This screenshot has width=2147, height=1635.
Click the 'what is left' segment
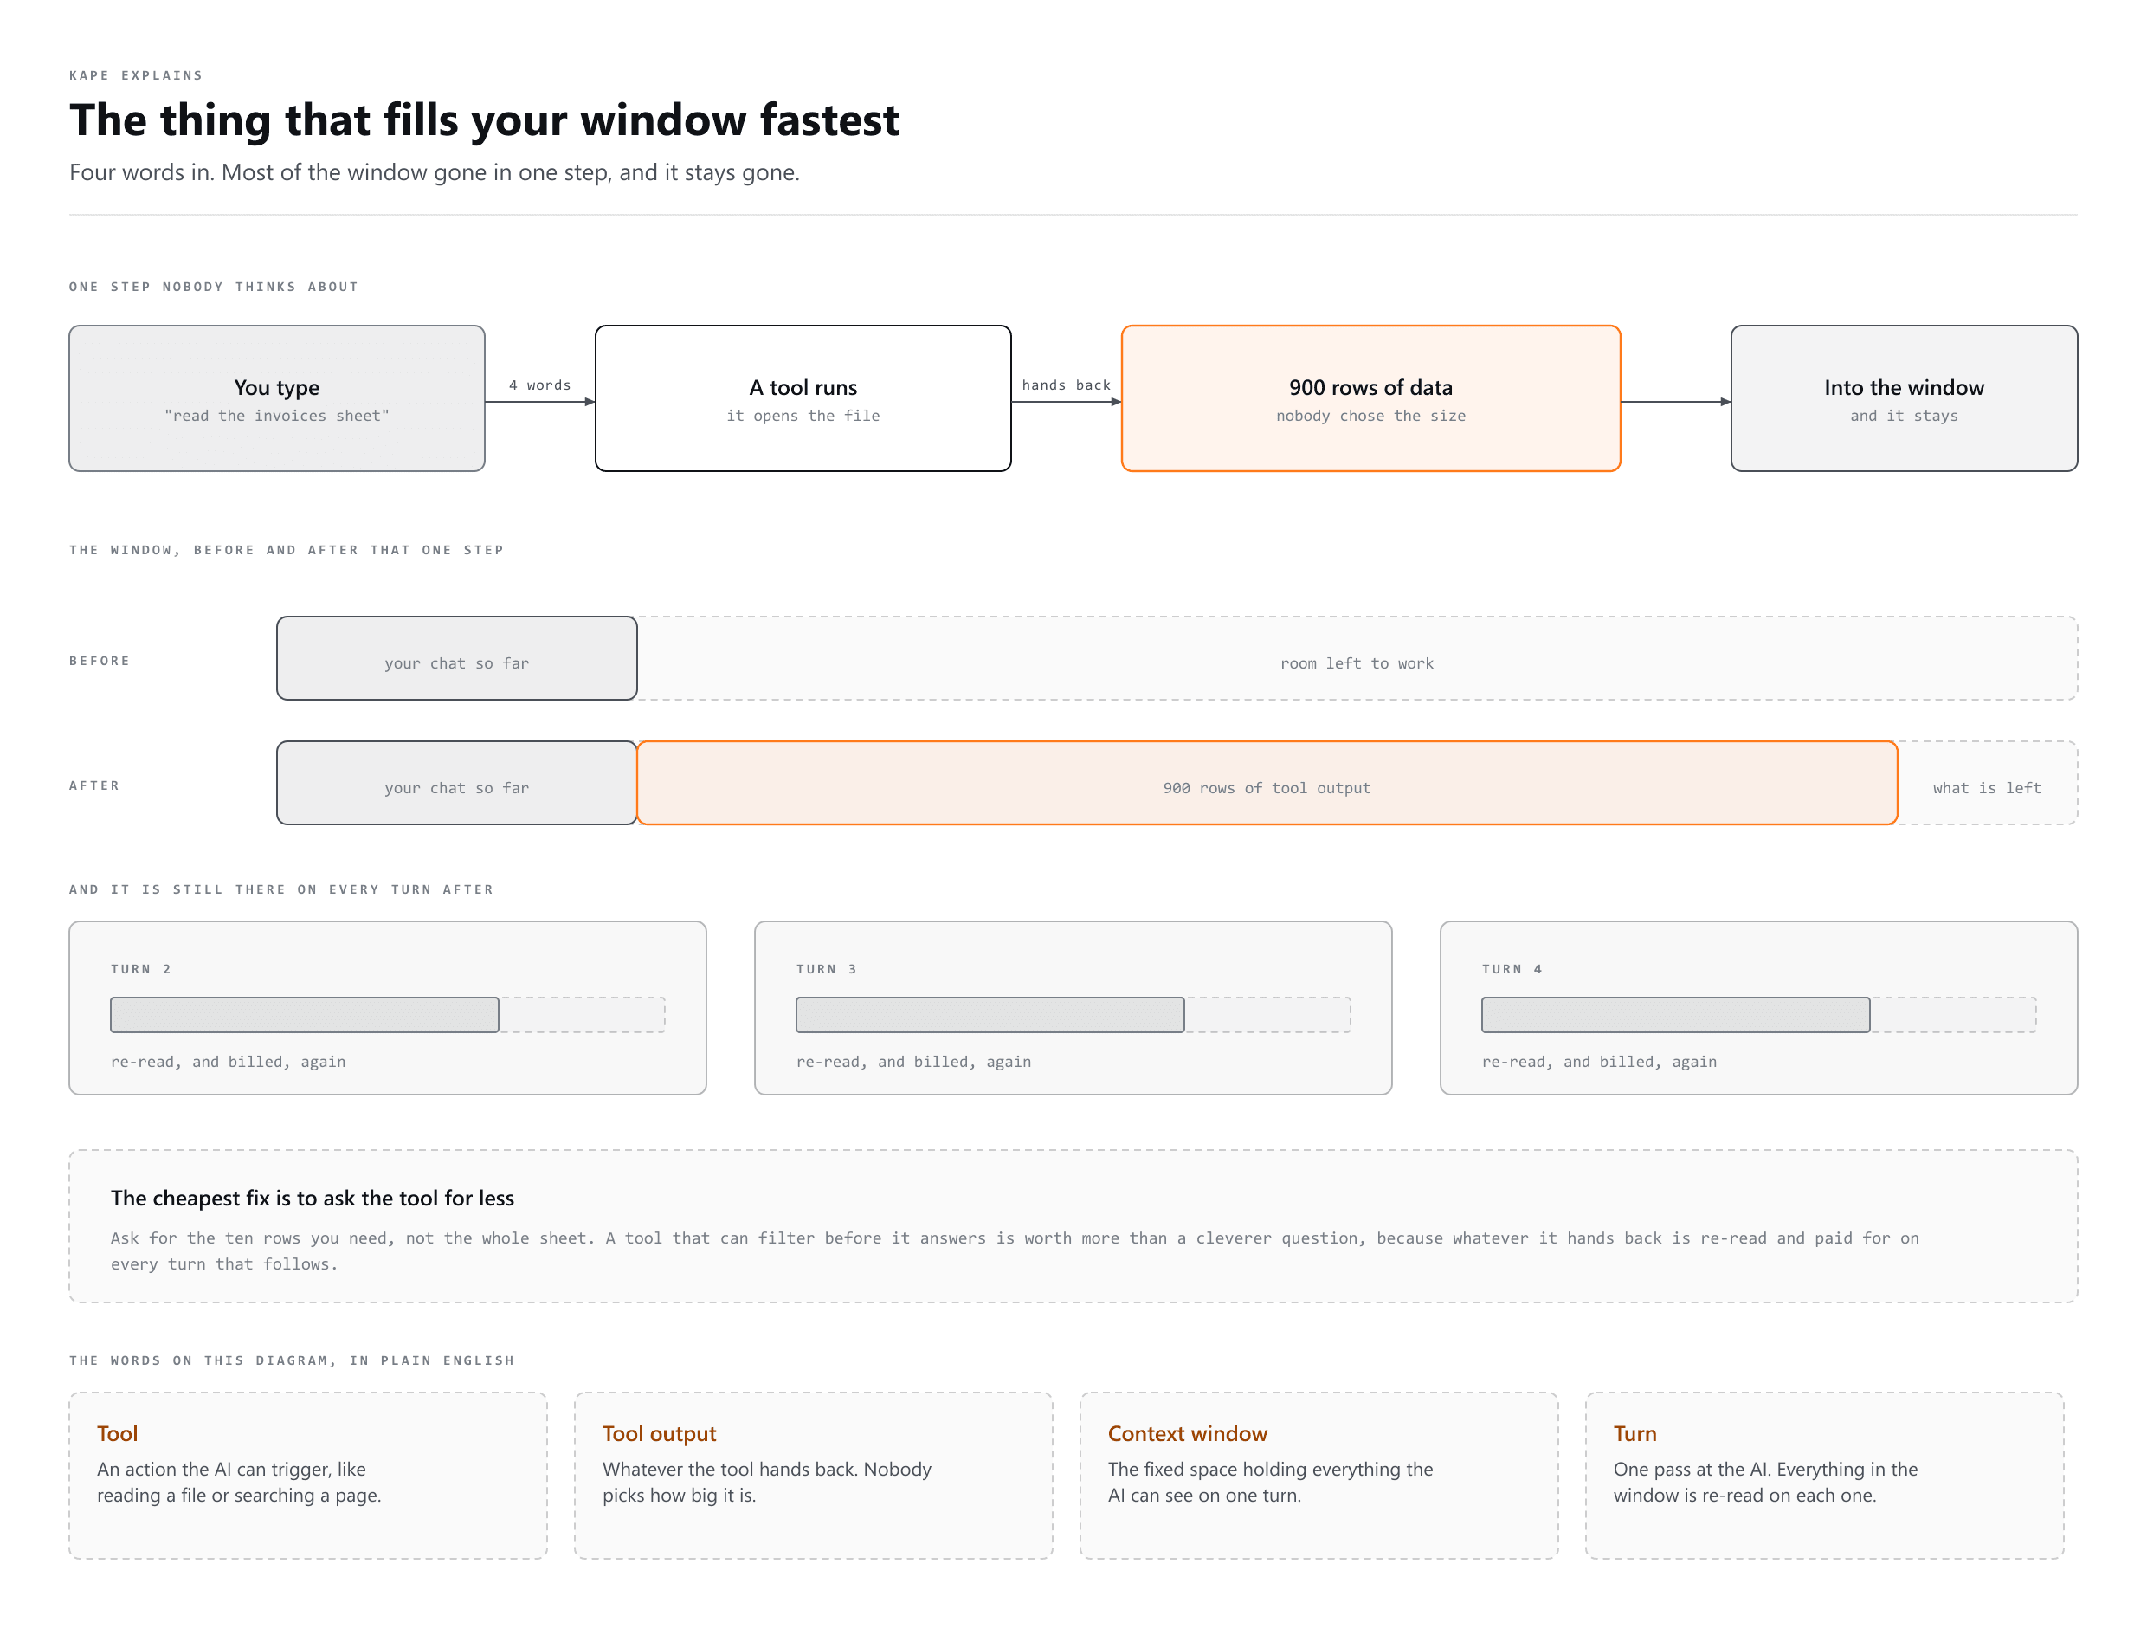[1987, 783]
